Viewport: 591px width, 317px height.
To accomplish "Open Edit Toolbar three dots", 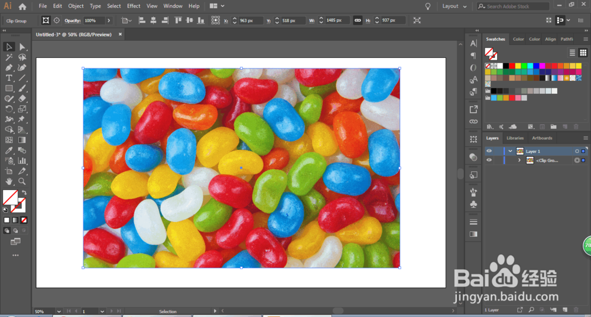I will [x=15, y=255].
